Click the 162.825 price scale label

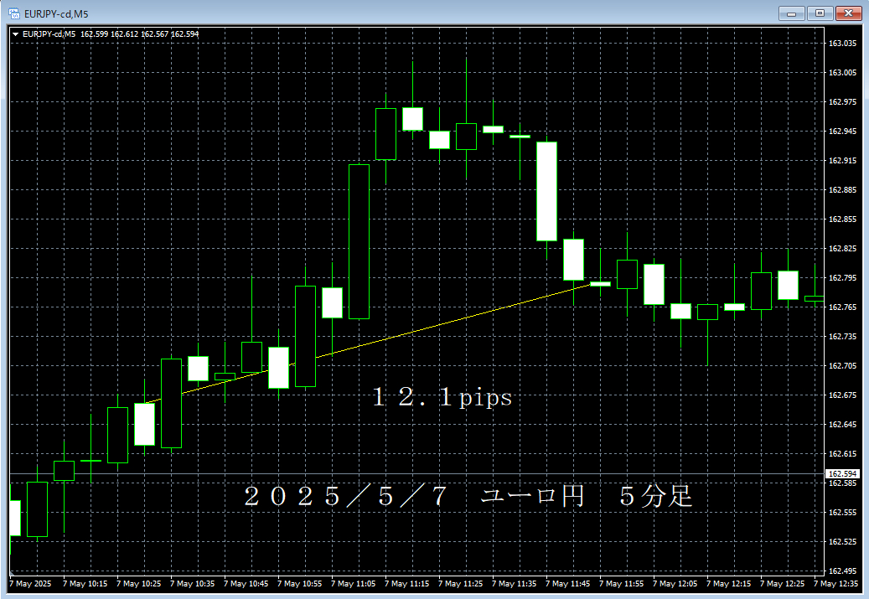click(x=842, y=249)
